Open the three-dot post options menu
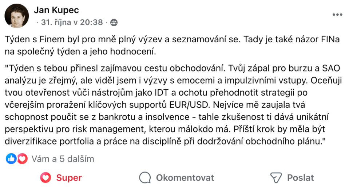This screenshot has height=193, width=353. coord(337,15)
